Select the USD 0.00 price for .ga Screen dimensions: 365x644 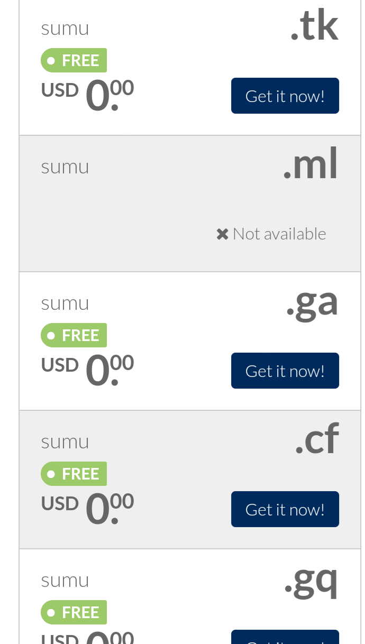88,369
